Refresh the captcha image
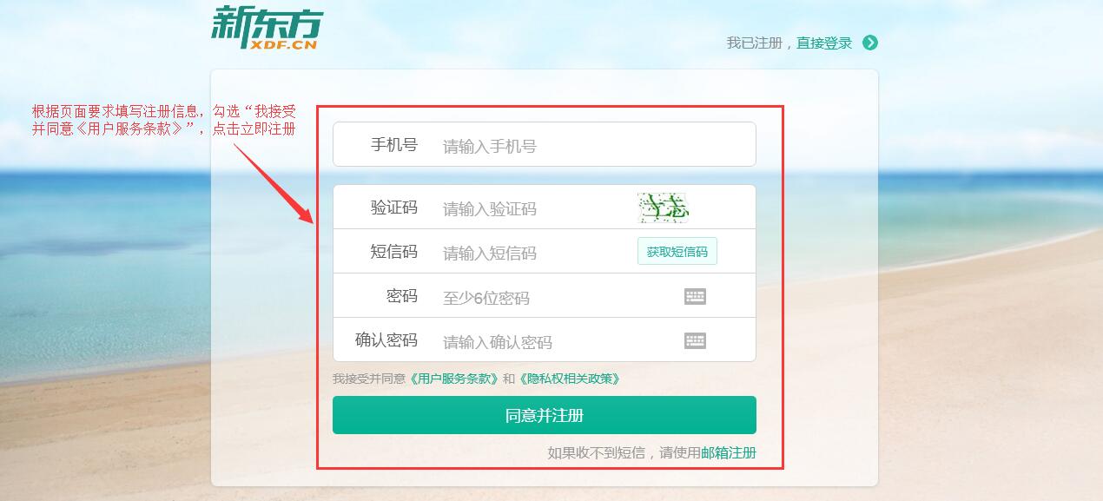 click(663, 208)
